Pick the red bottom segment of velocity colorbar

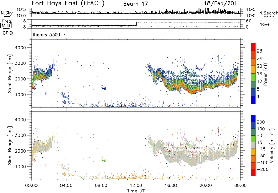click(x=253, y=172)
